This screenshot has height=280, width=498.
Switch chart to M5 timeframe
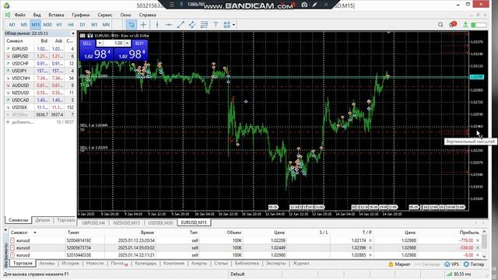24,24
